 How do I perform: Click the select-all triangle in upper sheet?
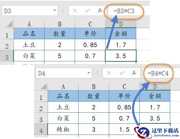pyautogui.click(x=10, y=24)
